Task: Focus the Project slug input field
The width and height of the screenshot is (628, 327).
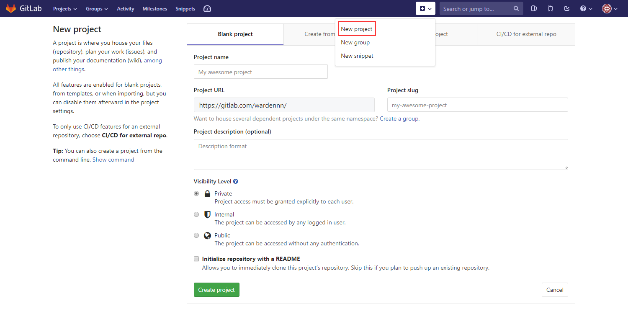Action: 478,105
